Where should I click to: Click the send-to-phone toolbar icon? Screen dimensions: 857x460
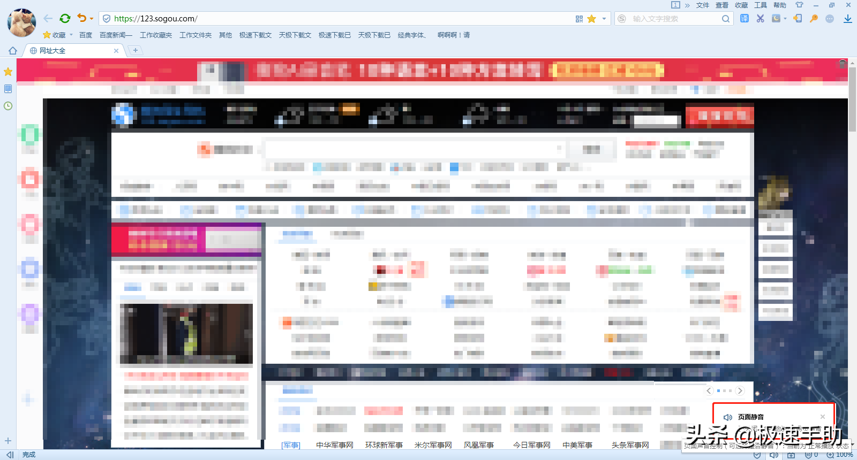coord(798,19)
